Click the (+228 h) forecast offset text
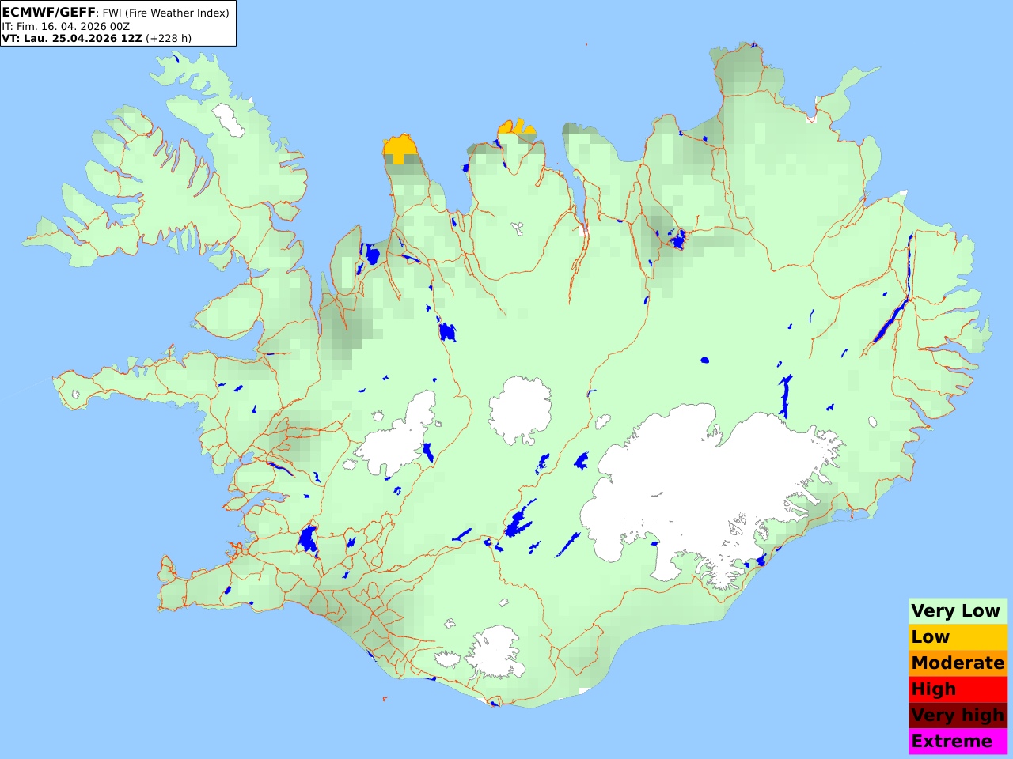This screenshot has height=759, width=1013. point(169,38)
